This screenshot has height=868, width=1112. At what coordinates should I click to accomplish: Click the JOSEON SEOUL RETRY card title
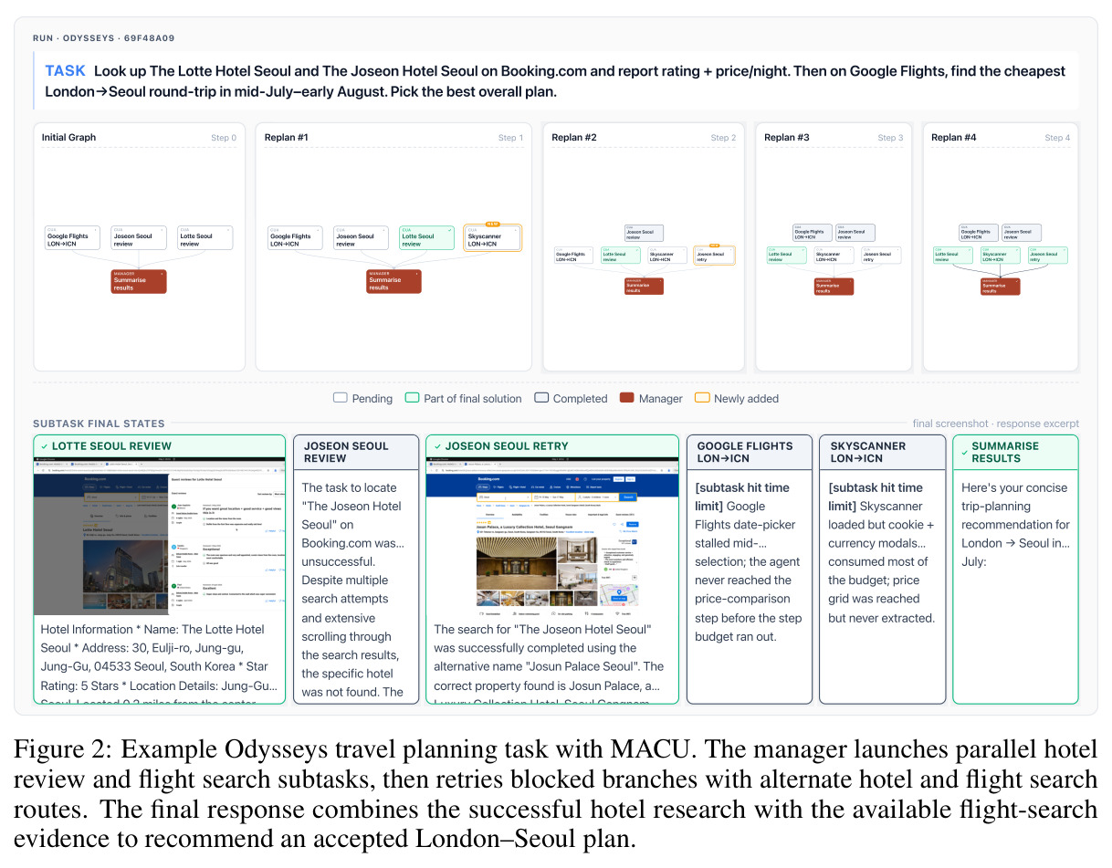507,446
